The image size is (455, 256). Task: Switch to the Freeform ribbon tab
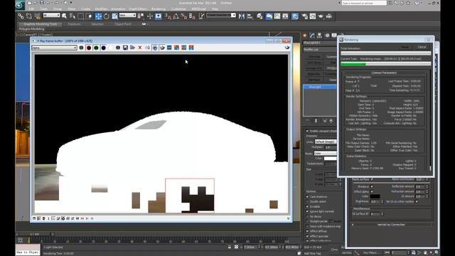pyautogui.click(x=74, y=24)
